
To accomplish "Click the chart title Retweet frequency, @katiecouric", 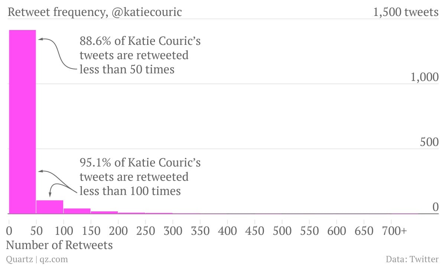I will click(x=95, y=12).
